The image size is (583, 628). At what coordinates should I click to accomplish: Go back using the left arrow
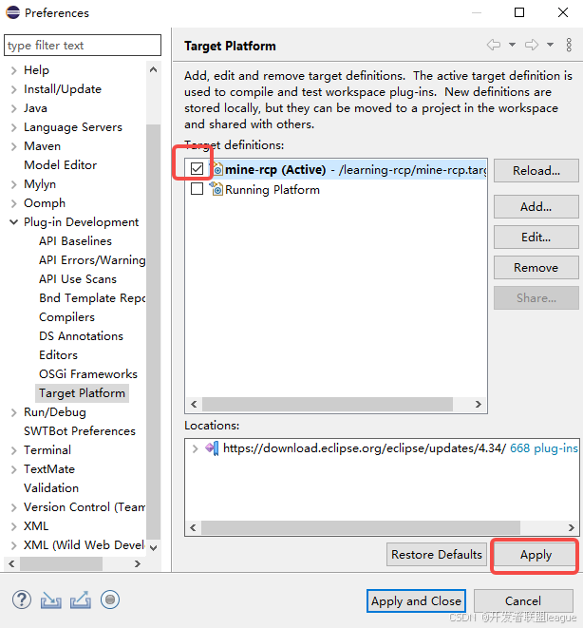click(494, 45)
